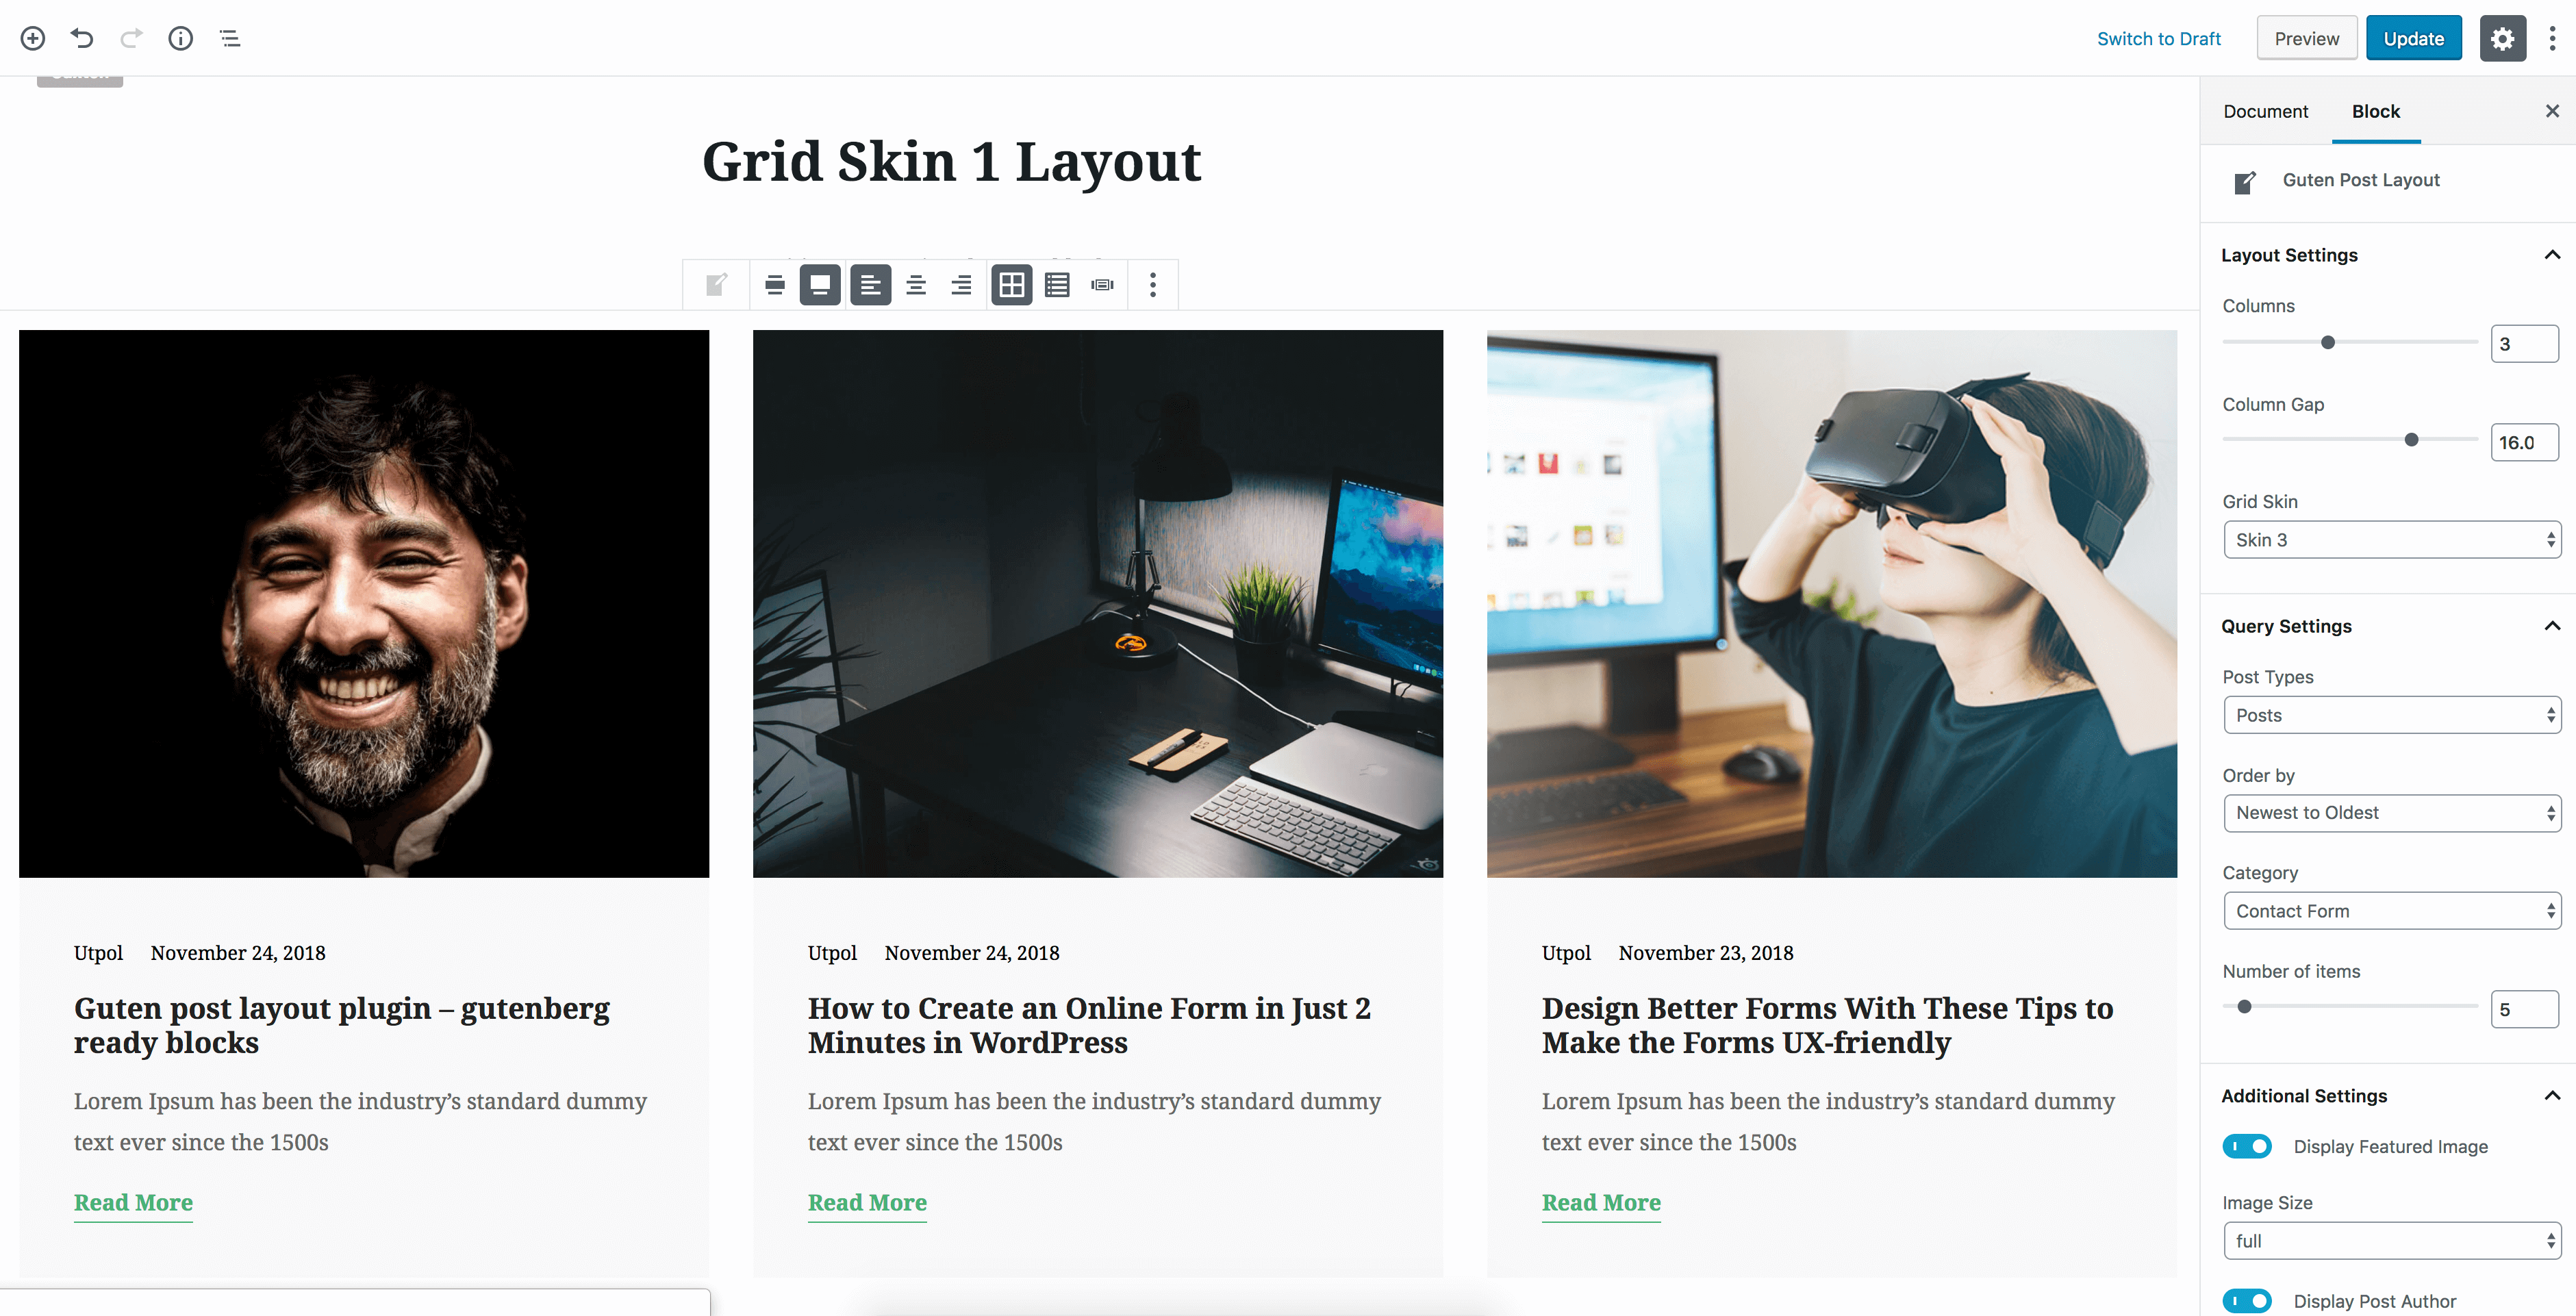Click the undo icon in toolbar
The image size is (2576, 1316).
(81, 37)
